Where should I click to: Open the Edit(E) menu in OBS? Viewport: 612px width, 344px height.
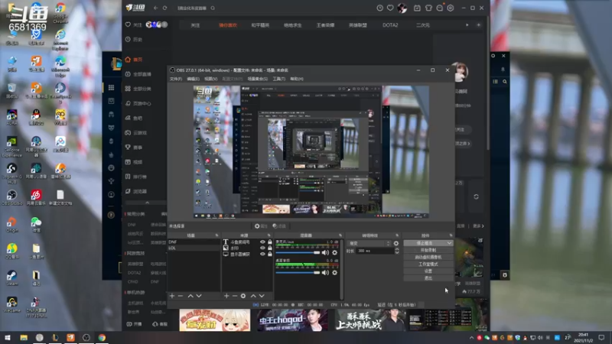click(x=194, y=79)
